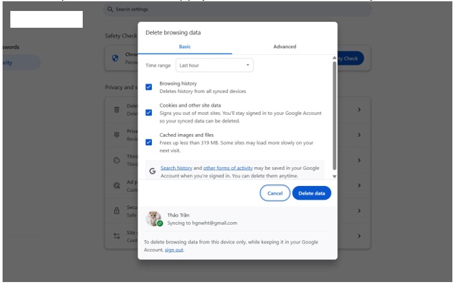
Task: Expand the Site settings row chevron
Action: [x=359, y=236]
